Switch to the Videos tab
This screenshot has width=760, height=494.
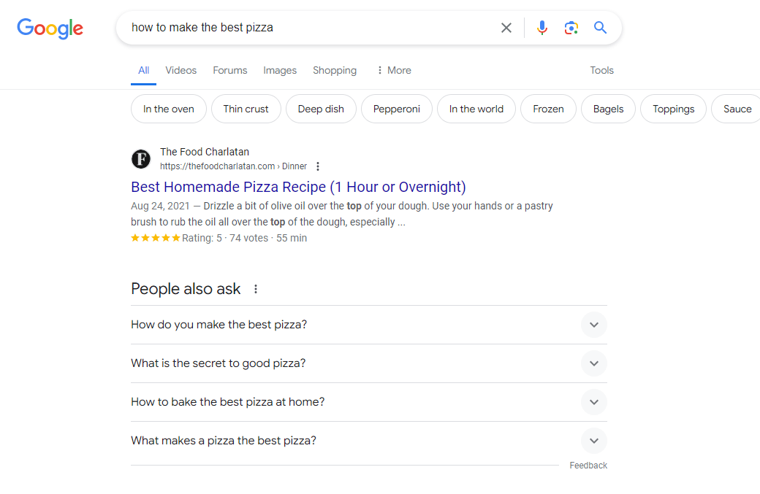[x=180, y=70]
